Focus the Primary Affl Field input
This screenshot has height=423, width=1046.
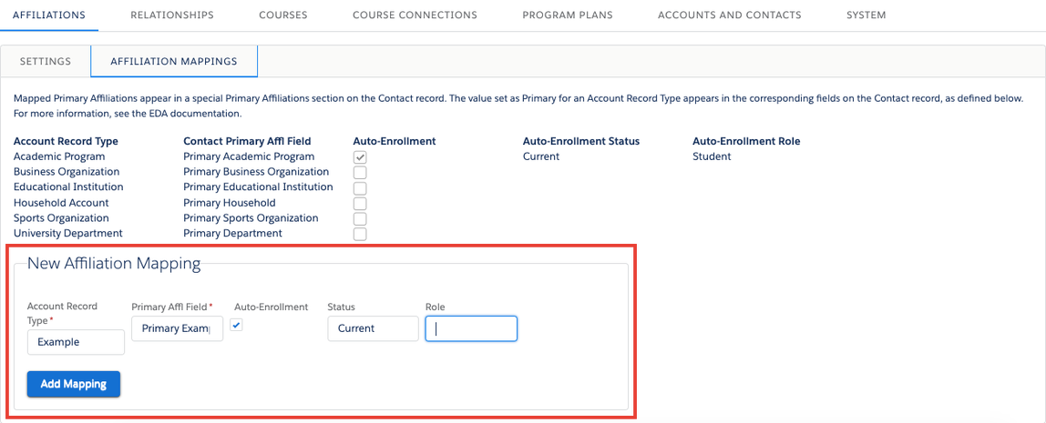177,328
